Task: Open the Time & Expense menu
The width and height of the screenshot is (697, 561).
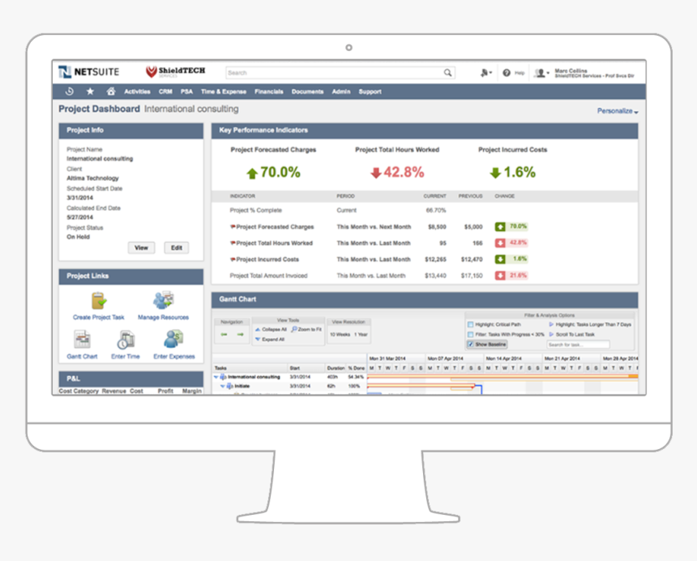Action: (223, 92)
